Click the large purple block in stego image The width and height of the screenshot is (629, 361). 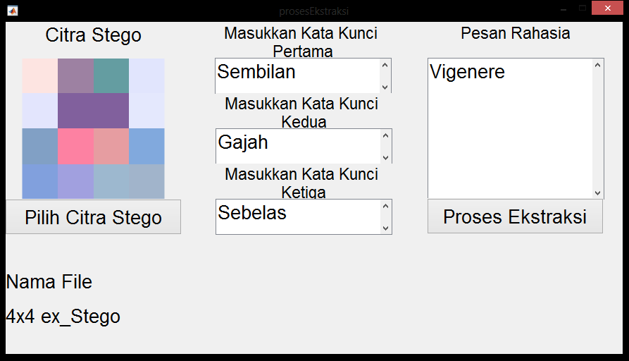pos(93,111)
